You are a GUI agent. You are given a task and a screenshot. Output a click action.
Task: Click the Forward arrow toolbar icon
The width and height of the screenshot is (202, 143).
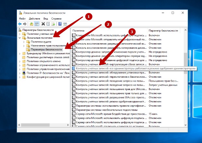click(25, 24)
